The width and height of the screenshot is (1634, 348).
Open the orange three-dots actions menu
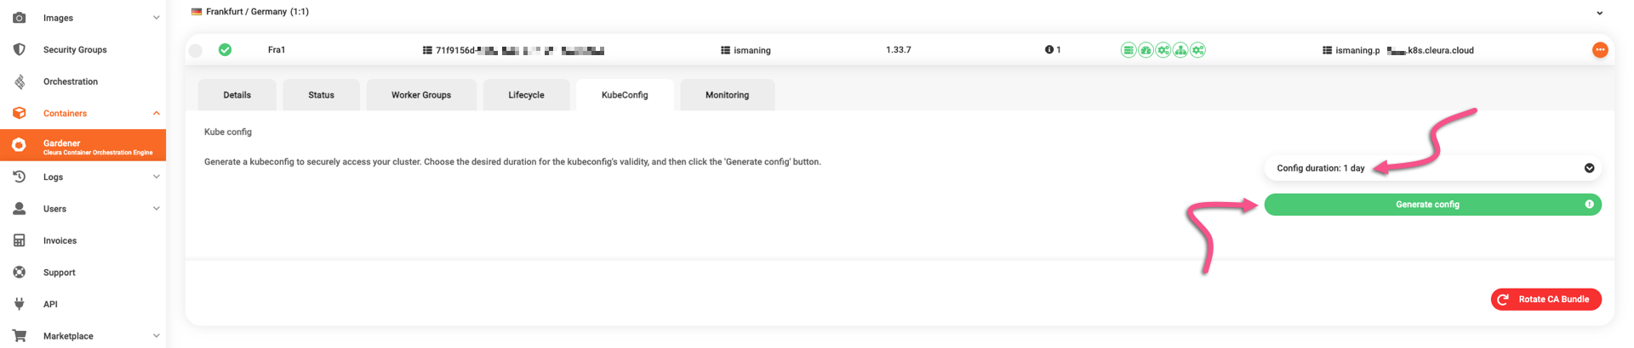coord(1600,50)
